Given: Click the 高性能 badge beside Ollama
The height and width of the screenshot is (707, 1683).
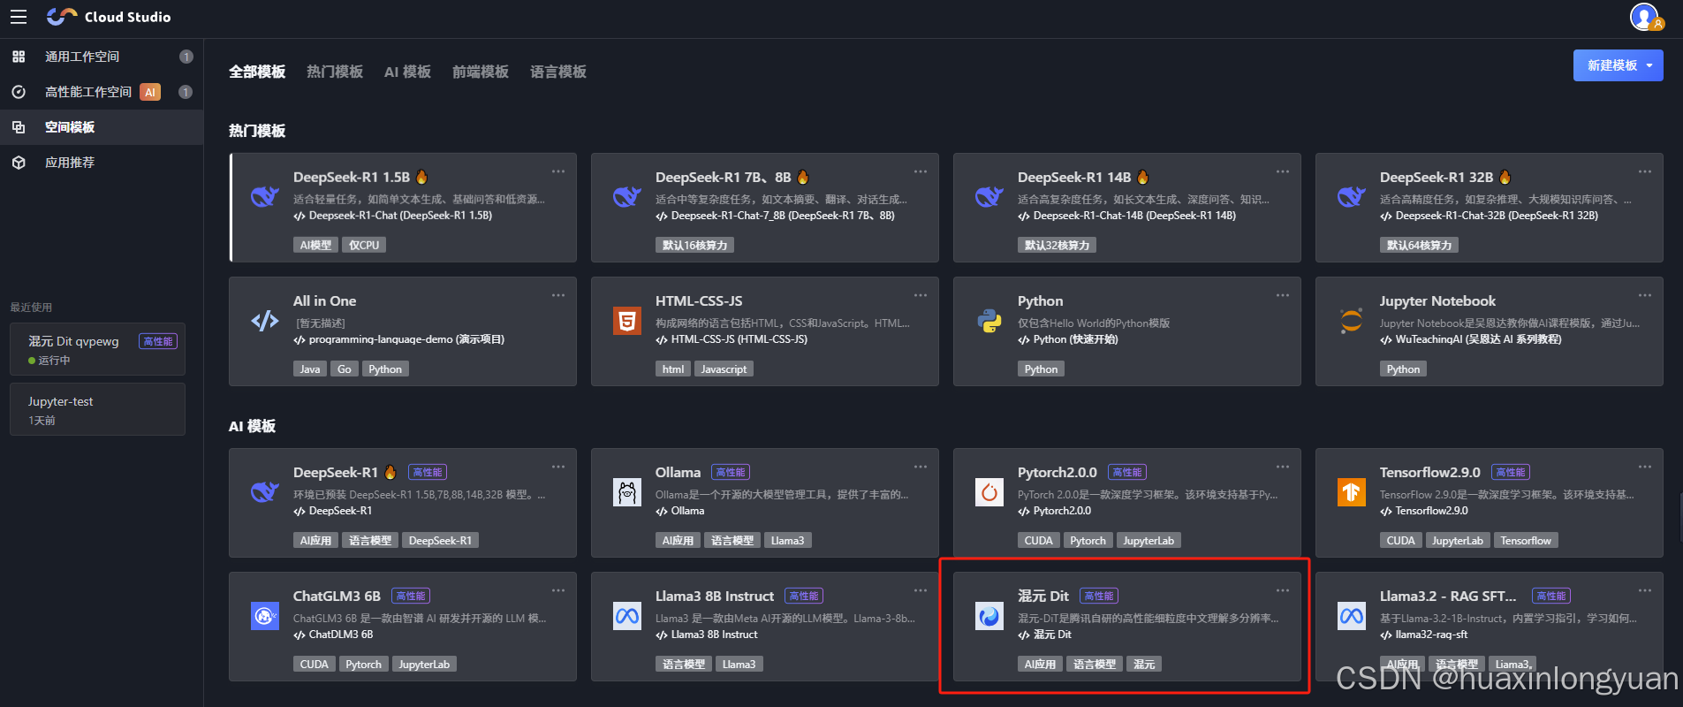Looking at the screenshot, I should (x=731, y=473).
